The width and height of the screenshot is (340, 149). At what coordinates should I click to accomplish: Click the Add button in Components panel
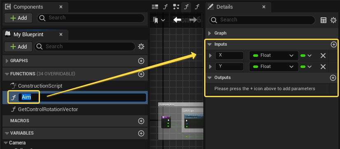pos(19,18)
